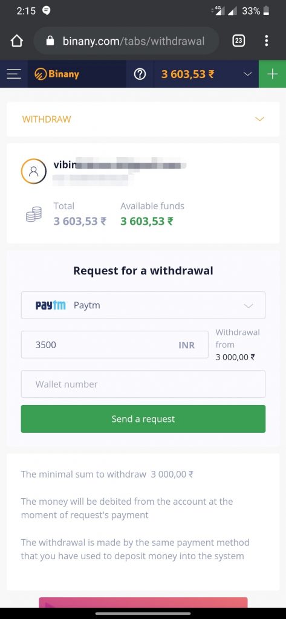This screenshot has width=286, height=619.
Task: Focus the amount field showing 3500
Action: tap(114, 345)
